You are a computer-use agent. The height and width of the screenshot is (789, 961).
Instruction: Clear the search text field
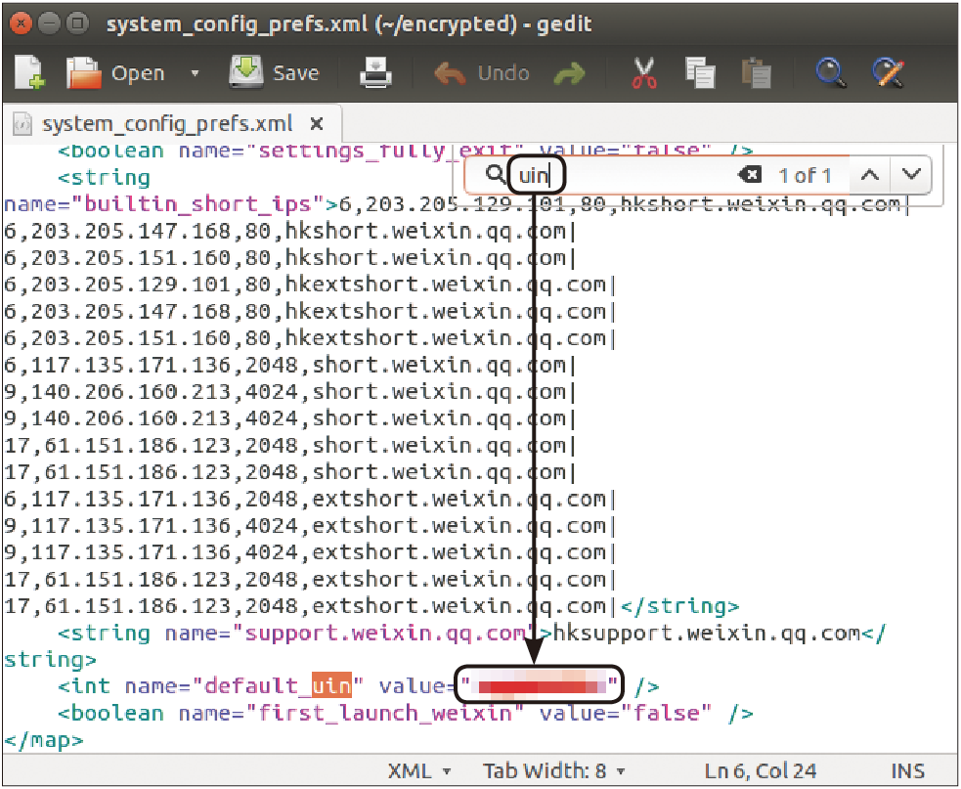[749, 175]
